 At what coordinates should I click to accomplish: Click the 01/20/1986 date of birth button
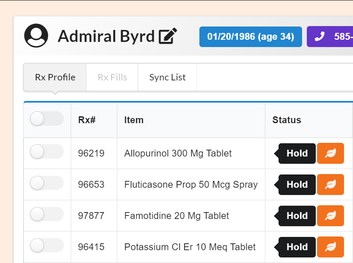(x=250, y=37)
